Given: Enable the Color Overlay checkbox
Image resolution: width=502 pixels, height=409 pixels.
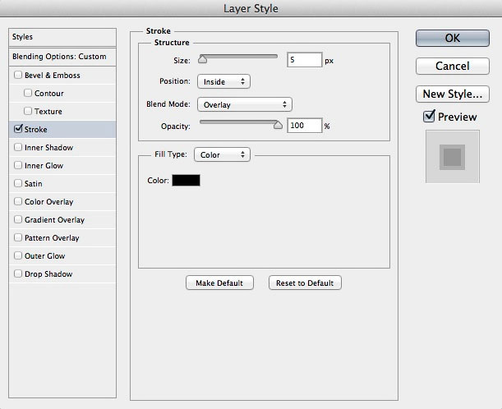Looking at the screenshot, I should (x=18, y=201).
